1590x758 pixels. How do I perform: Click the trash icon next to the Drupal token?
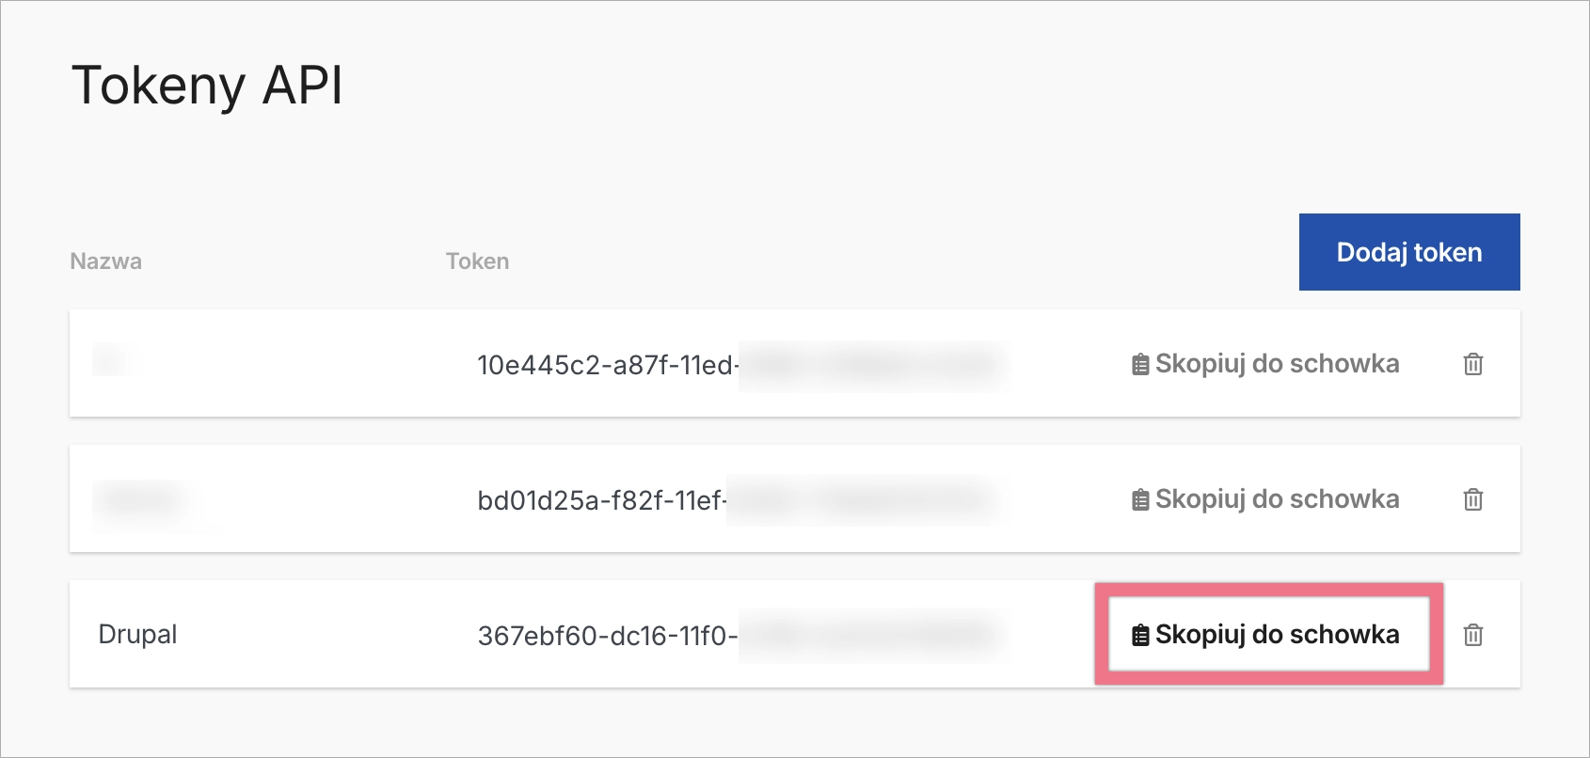1471,635
